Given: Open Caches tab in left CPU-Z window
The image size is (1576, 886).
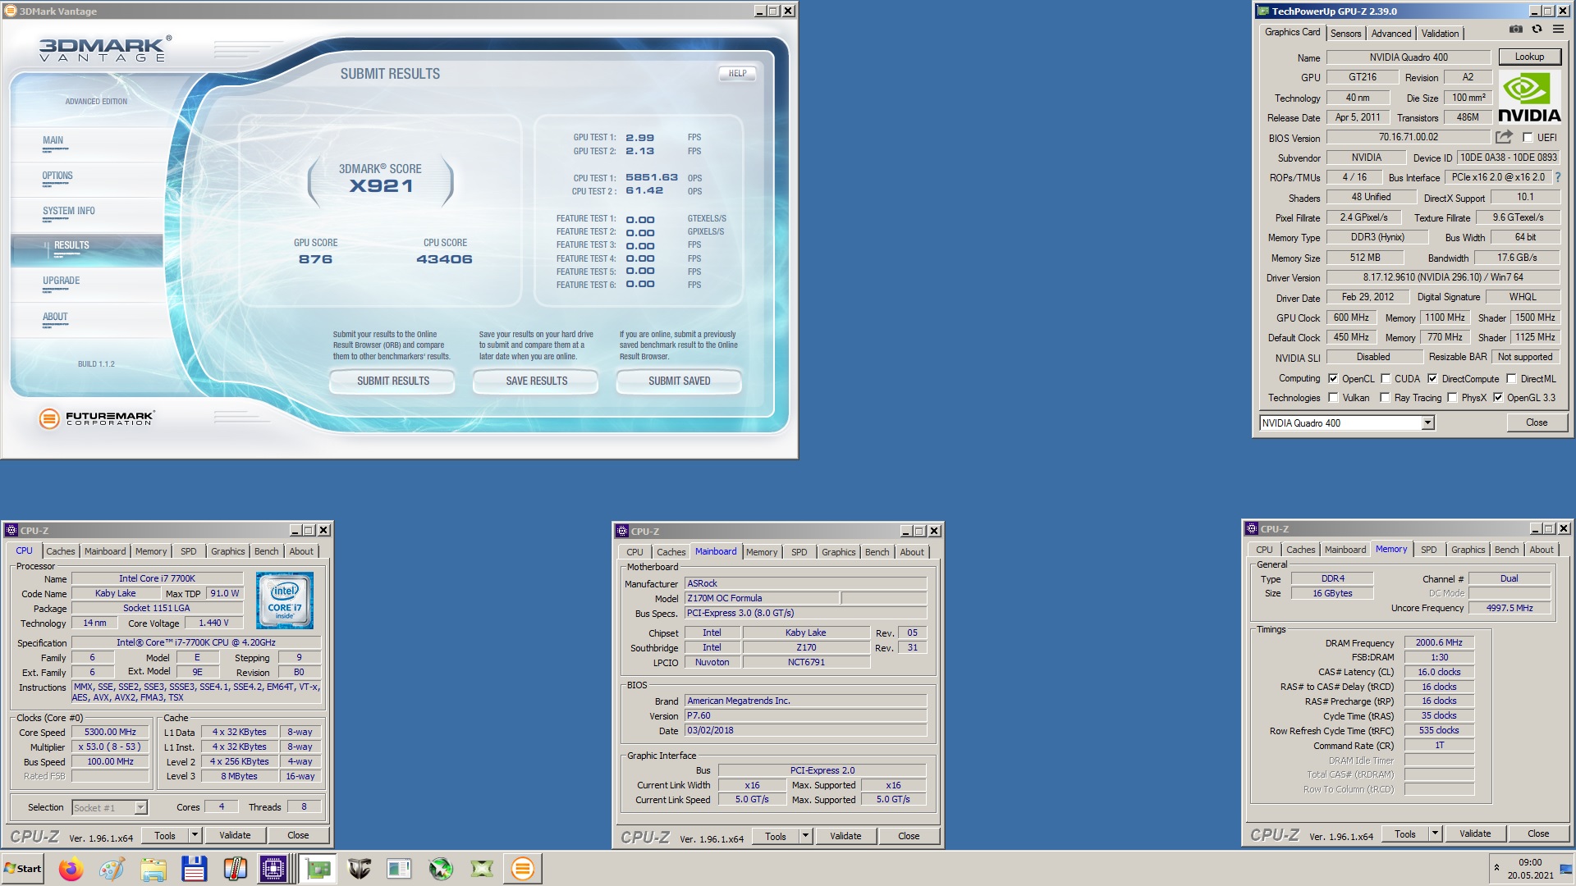Looking at the screenshot, I should (x=60, y=551).
